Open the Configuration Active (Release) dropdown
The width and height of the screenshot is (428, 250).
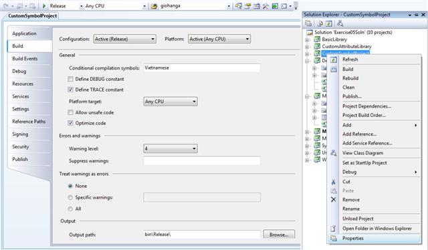pos(125,39)
